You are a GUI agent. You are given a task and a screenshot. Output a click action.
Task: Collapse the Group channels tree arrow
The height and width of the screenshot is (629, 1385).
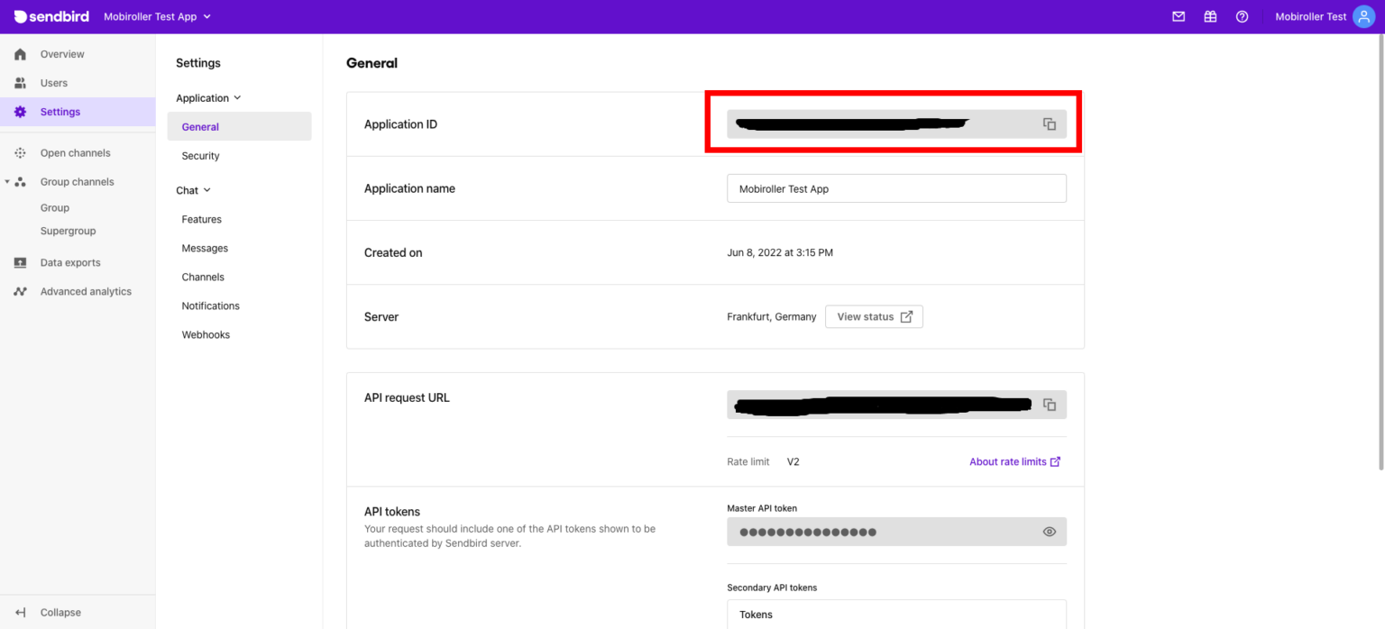tap(7, 181)
